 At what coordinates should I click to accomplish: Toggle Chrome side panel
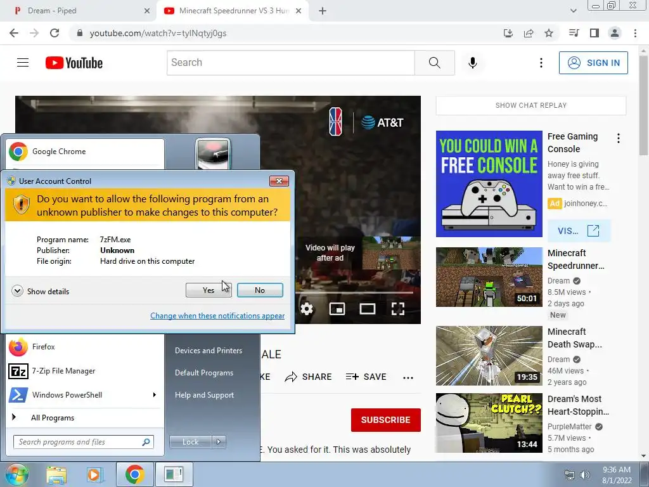(x=594, y=33)
